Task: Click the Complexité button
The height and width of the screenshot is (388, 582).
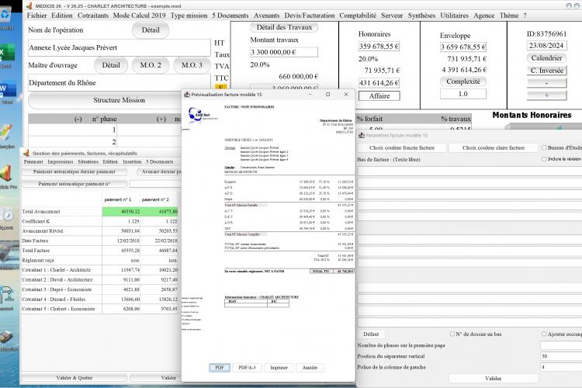Action: pyautogui.click(x=462, y=81)
